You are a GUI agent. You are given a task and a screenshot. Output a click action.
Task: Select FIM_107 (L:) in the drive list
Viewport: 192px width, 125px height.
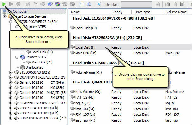tap(85, 115)
